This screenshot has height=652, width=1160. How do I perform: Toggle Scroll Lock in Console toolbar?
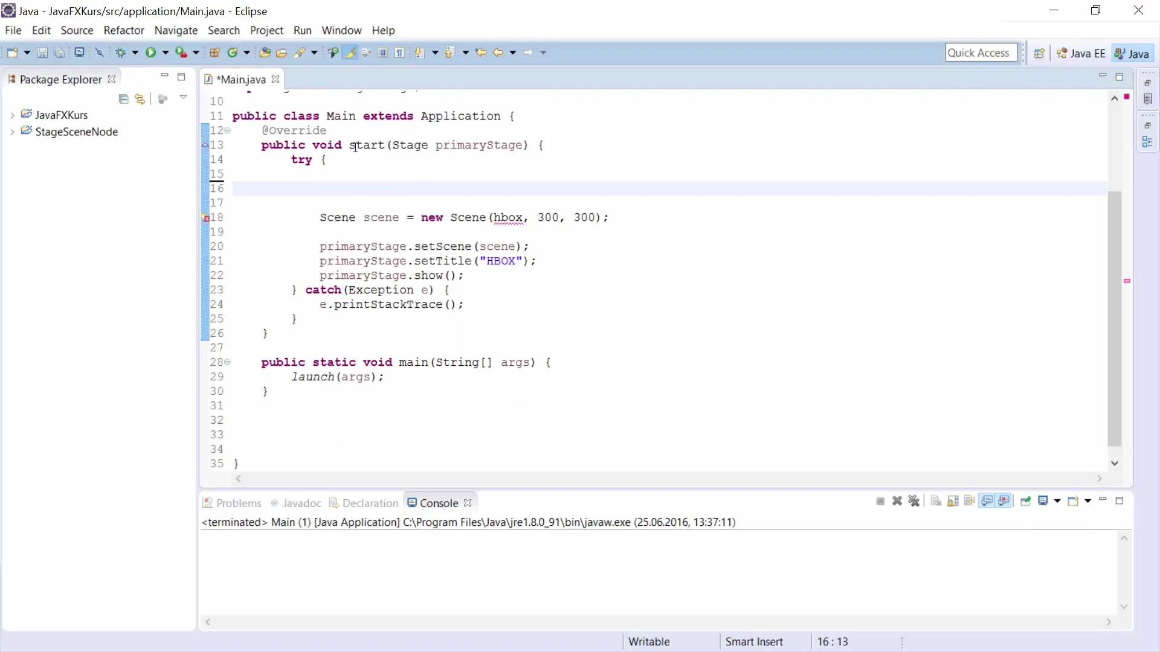tap(953, 501)
